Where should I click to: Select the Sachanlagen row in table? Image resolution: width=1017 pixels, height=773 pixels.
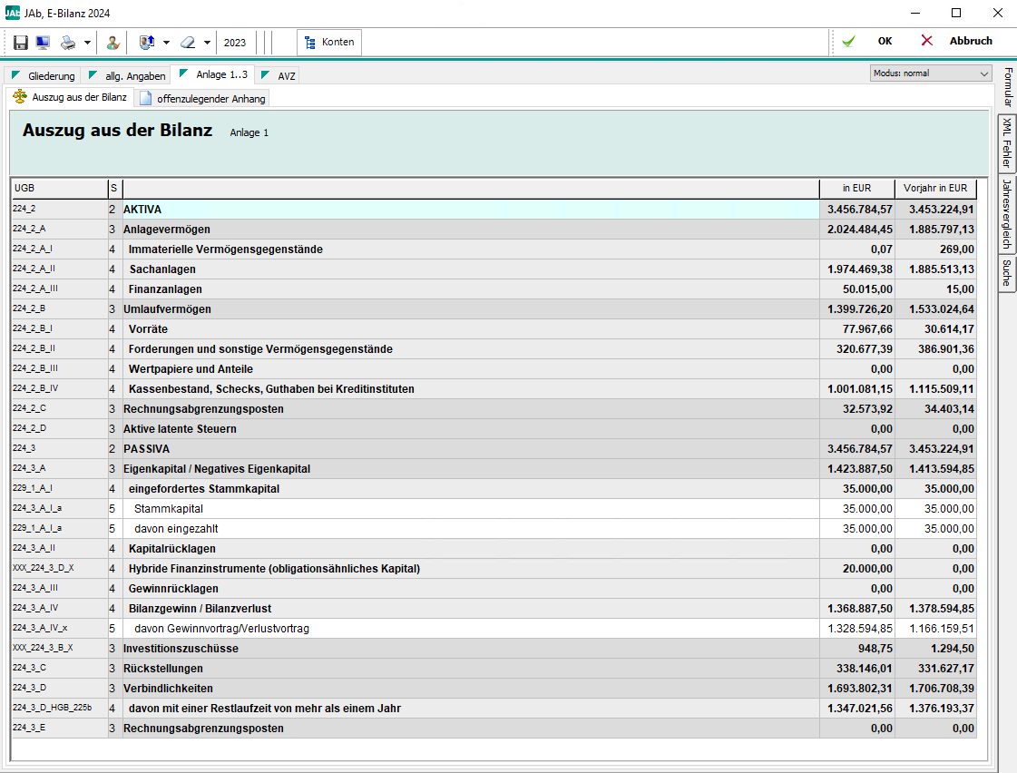click(x=162, y=269)
